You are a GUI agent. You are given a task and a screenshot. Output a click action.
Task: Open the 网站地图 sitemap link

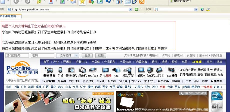pos(217,56)
